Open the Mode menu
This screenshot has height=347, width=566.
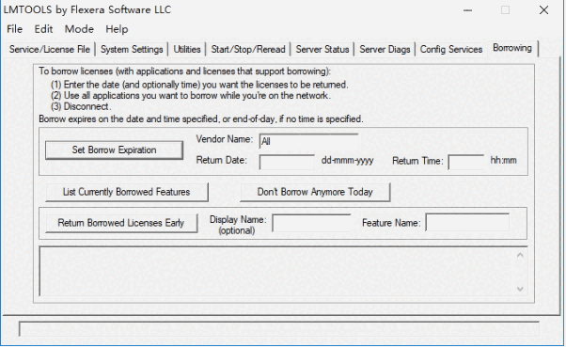79,29
